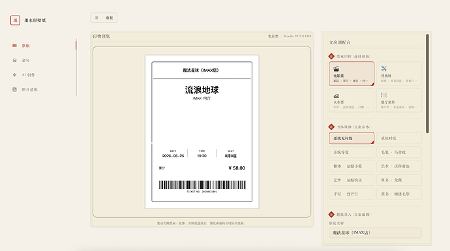Choose the 楷体 · 站酷小薇 font option
Viewport: 450px width, 251px height.
point(352,166)
